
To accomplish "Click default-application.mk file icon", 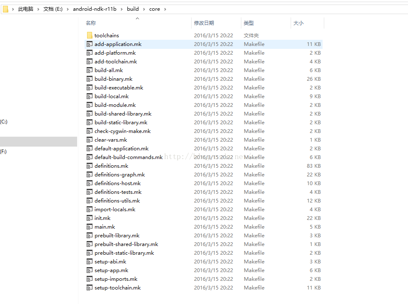I will point(90,149).
